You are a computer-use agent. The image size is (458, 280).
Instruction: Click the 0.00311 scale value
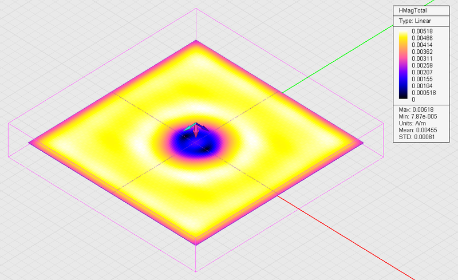(x=422, y=59)
